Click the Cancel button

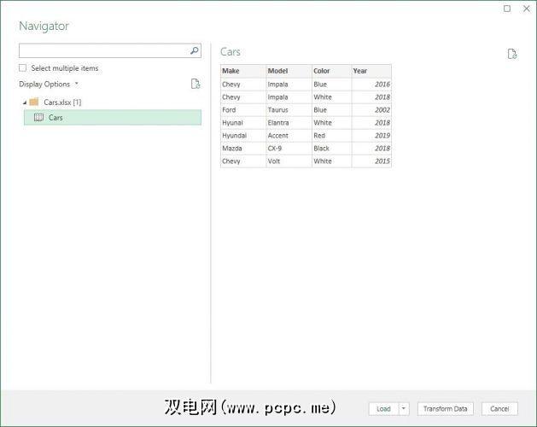499,408
